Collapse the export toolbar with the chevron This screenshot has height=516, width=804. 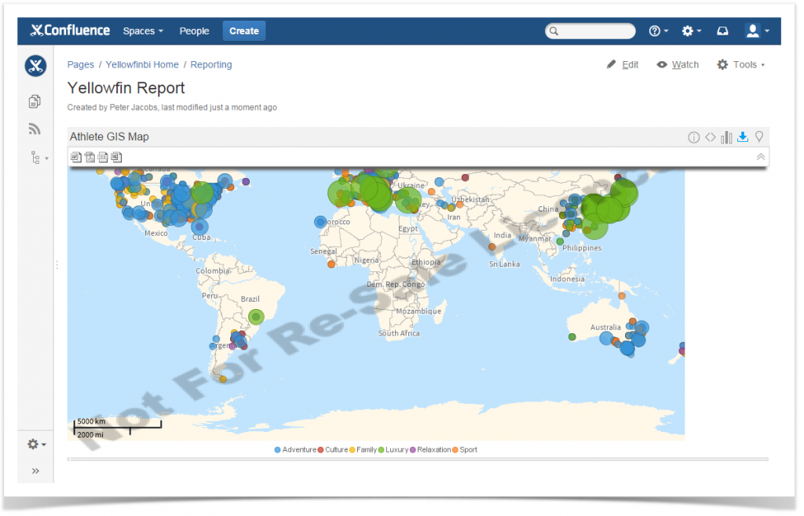[760, 157]
